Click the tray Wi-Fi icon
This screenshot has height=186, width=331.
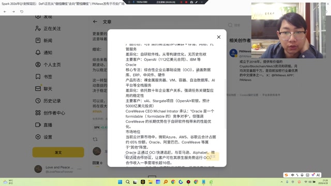click(306, 182)
